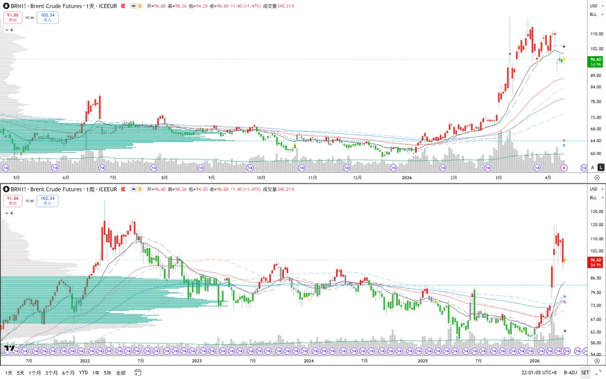Click daily rollover marker nearest the 10月 label
Viewport: 606px width, 379px height.
tap(250, 168)
